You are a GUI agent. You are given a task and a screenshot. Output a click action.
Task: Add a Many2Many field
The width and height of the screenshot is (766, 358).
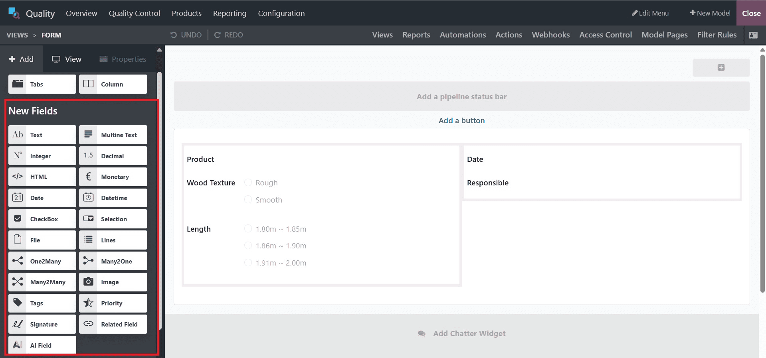[x=42, y=282]
